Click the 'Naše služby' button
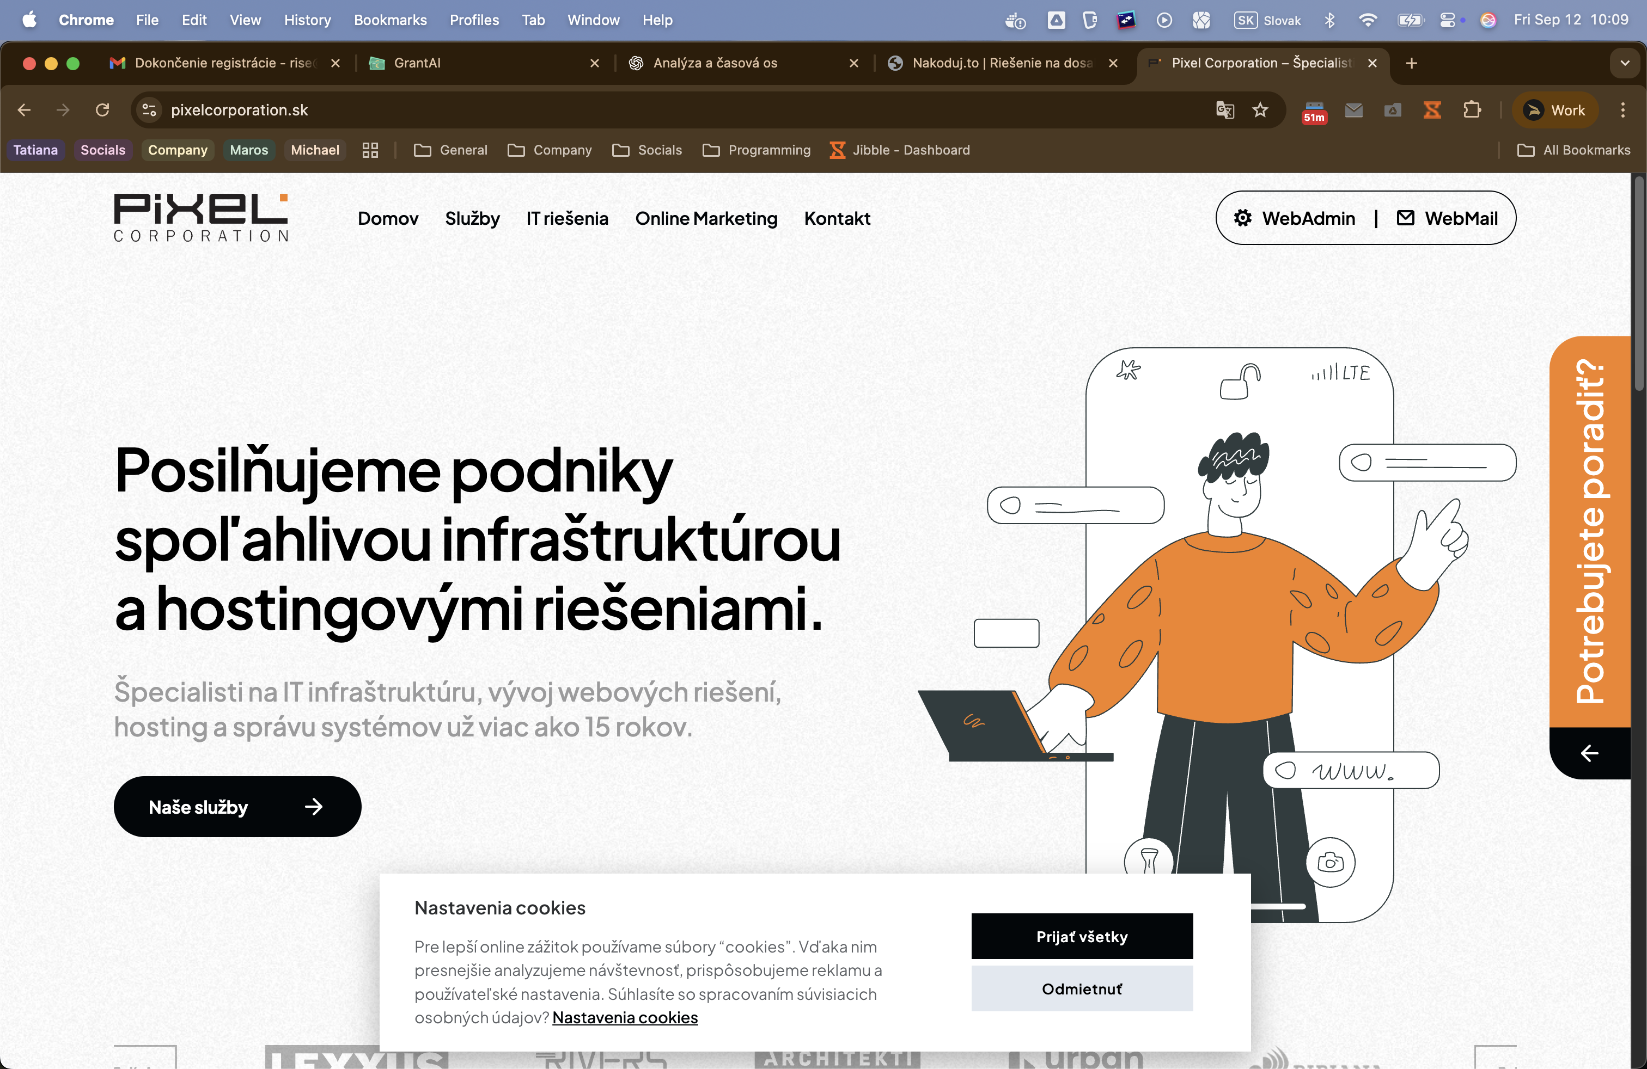The height and width of the screenshot is (1069, 1647). coord(237,807)
